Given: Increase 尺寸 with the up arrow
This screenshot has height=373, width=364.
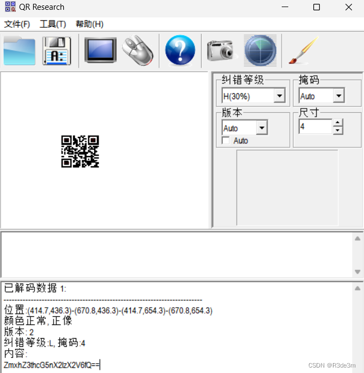Looking at the screenshot, I should pos(338,123).
